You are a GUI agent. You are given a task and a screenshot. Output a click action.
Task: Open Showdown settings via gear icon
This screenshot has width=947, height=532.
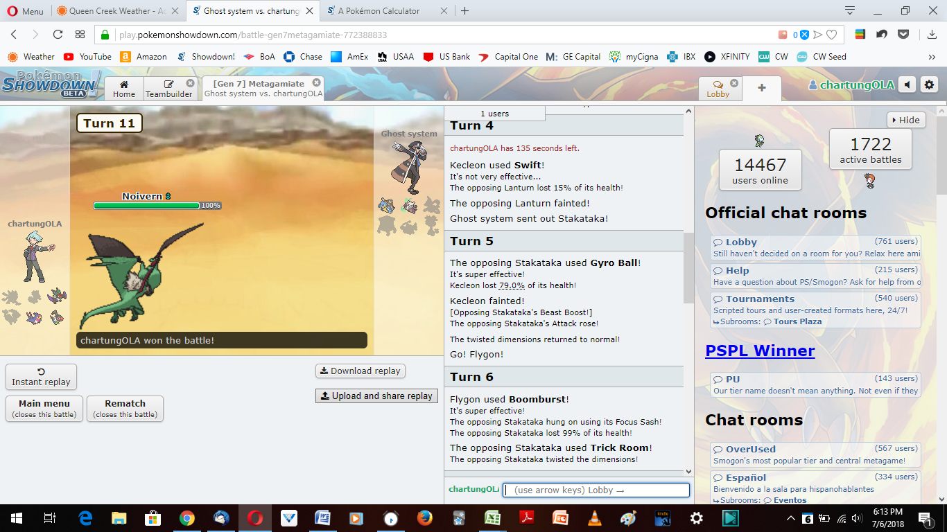(929, 85)
